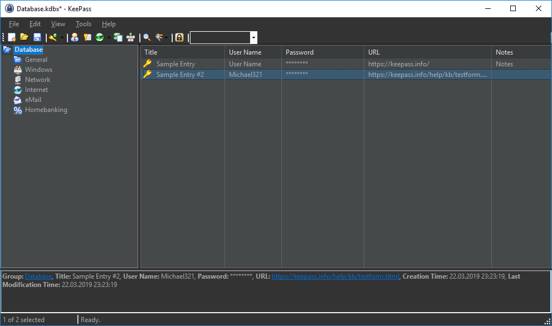
Task: Expand the Show Entries dropdown arrow
Action: (167, 37)
